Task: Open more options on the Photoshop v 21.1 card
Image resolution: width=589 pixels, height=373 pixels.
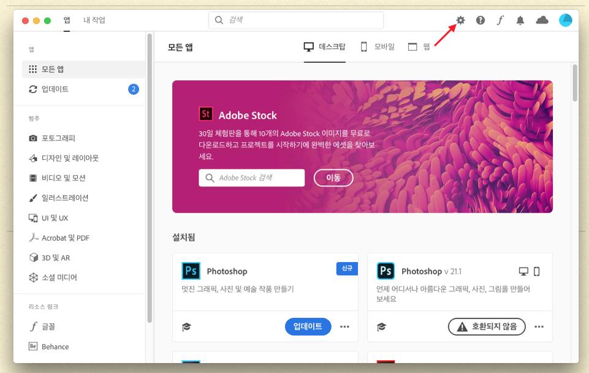Action: pyautogui.click(x=539, y=327)
